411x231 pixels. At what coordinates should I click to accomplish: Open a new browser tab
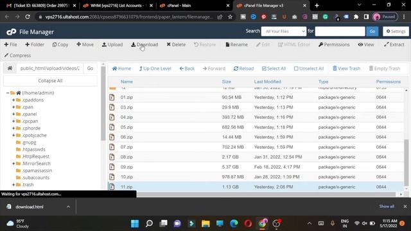pyautogui.click(x=317, y=6)
